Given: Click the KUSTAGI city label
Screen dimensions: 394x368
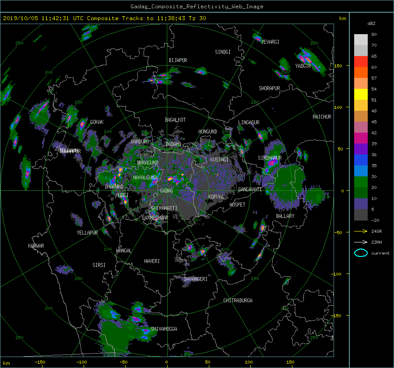Looking at the screenshot, I should tap(219, 160).
